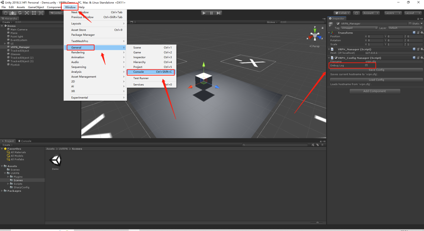Collapse the Assets folder tree

coord(3,166)
